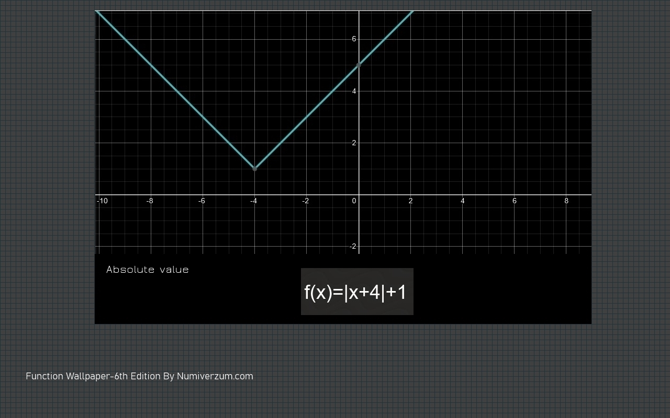The width and height of the screenshot is (670, 418).
Task: Click the -6 label on the x-axis
Action: pos(202,201)
